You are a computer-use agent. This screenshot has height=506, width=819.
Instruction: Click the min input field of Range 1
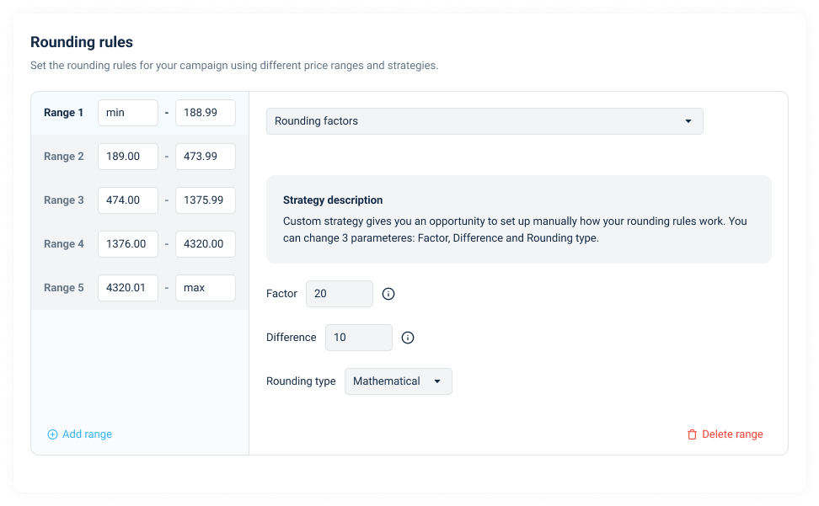click(127, 112)
